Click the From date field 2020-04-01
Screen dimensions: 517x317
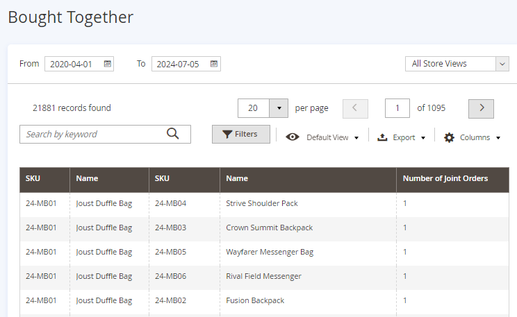[x=79, y=64]
